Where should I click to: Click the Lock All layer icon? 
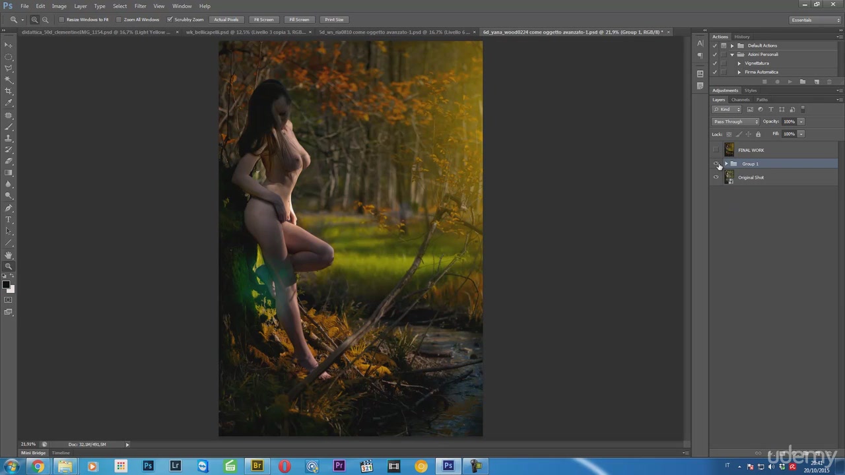tap(758, 134)
